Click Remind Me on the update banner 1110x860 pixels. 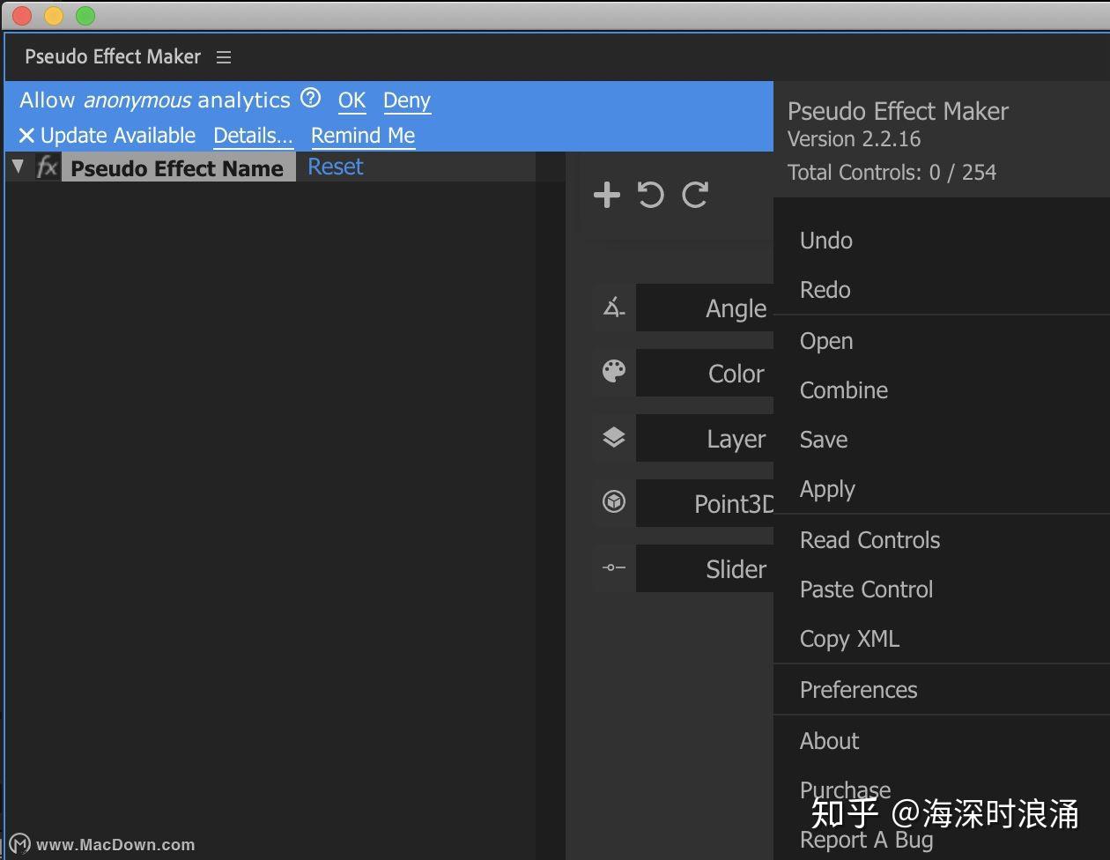[x=362, y=135]
